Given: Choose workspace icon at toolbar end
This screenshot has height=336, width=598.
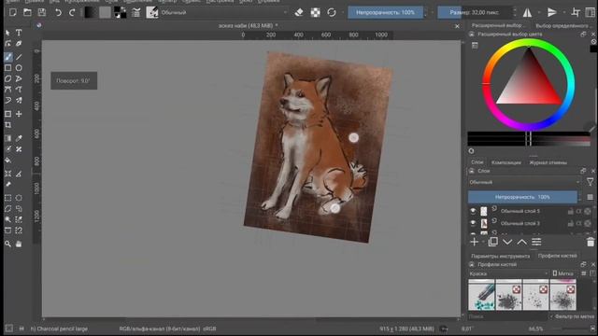Looking at the screenshot, I should point(590,12).
